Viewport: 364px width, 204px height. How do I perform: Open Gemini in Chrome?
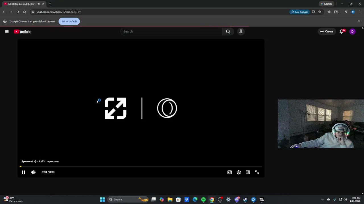tap(326, 4)
